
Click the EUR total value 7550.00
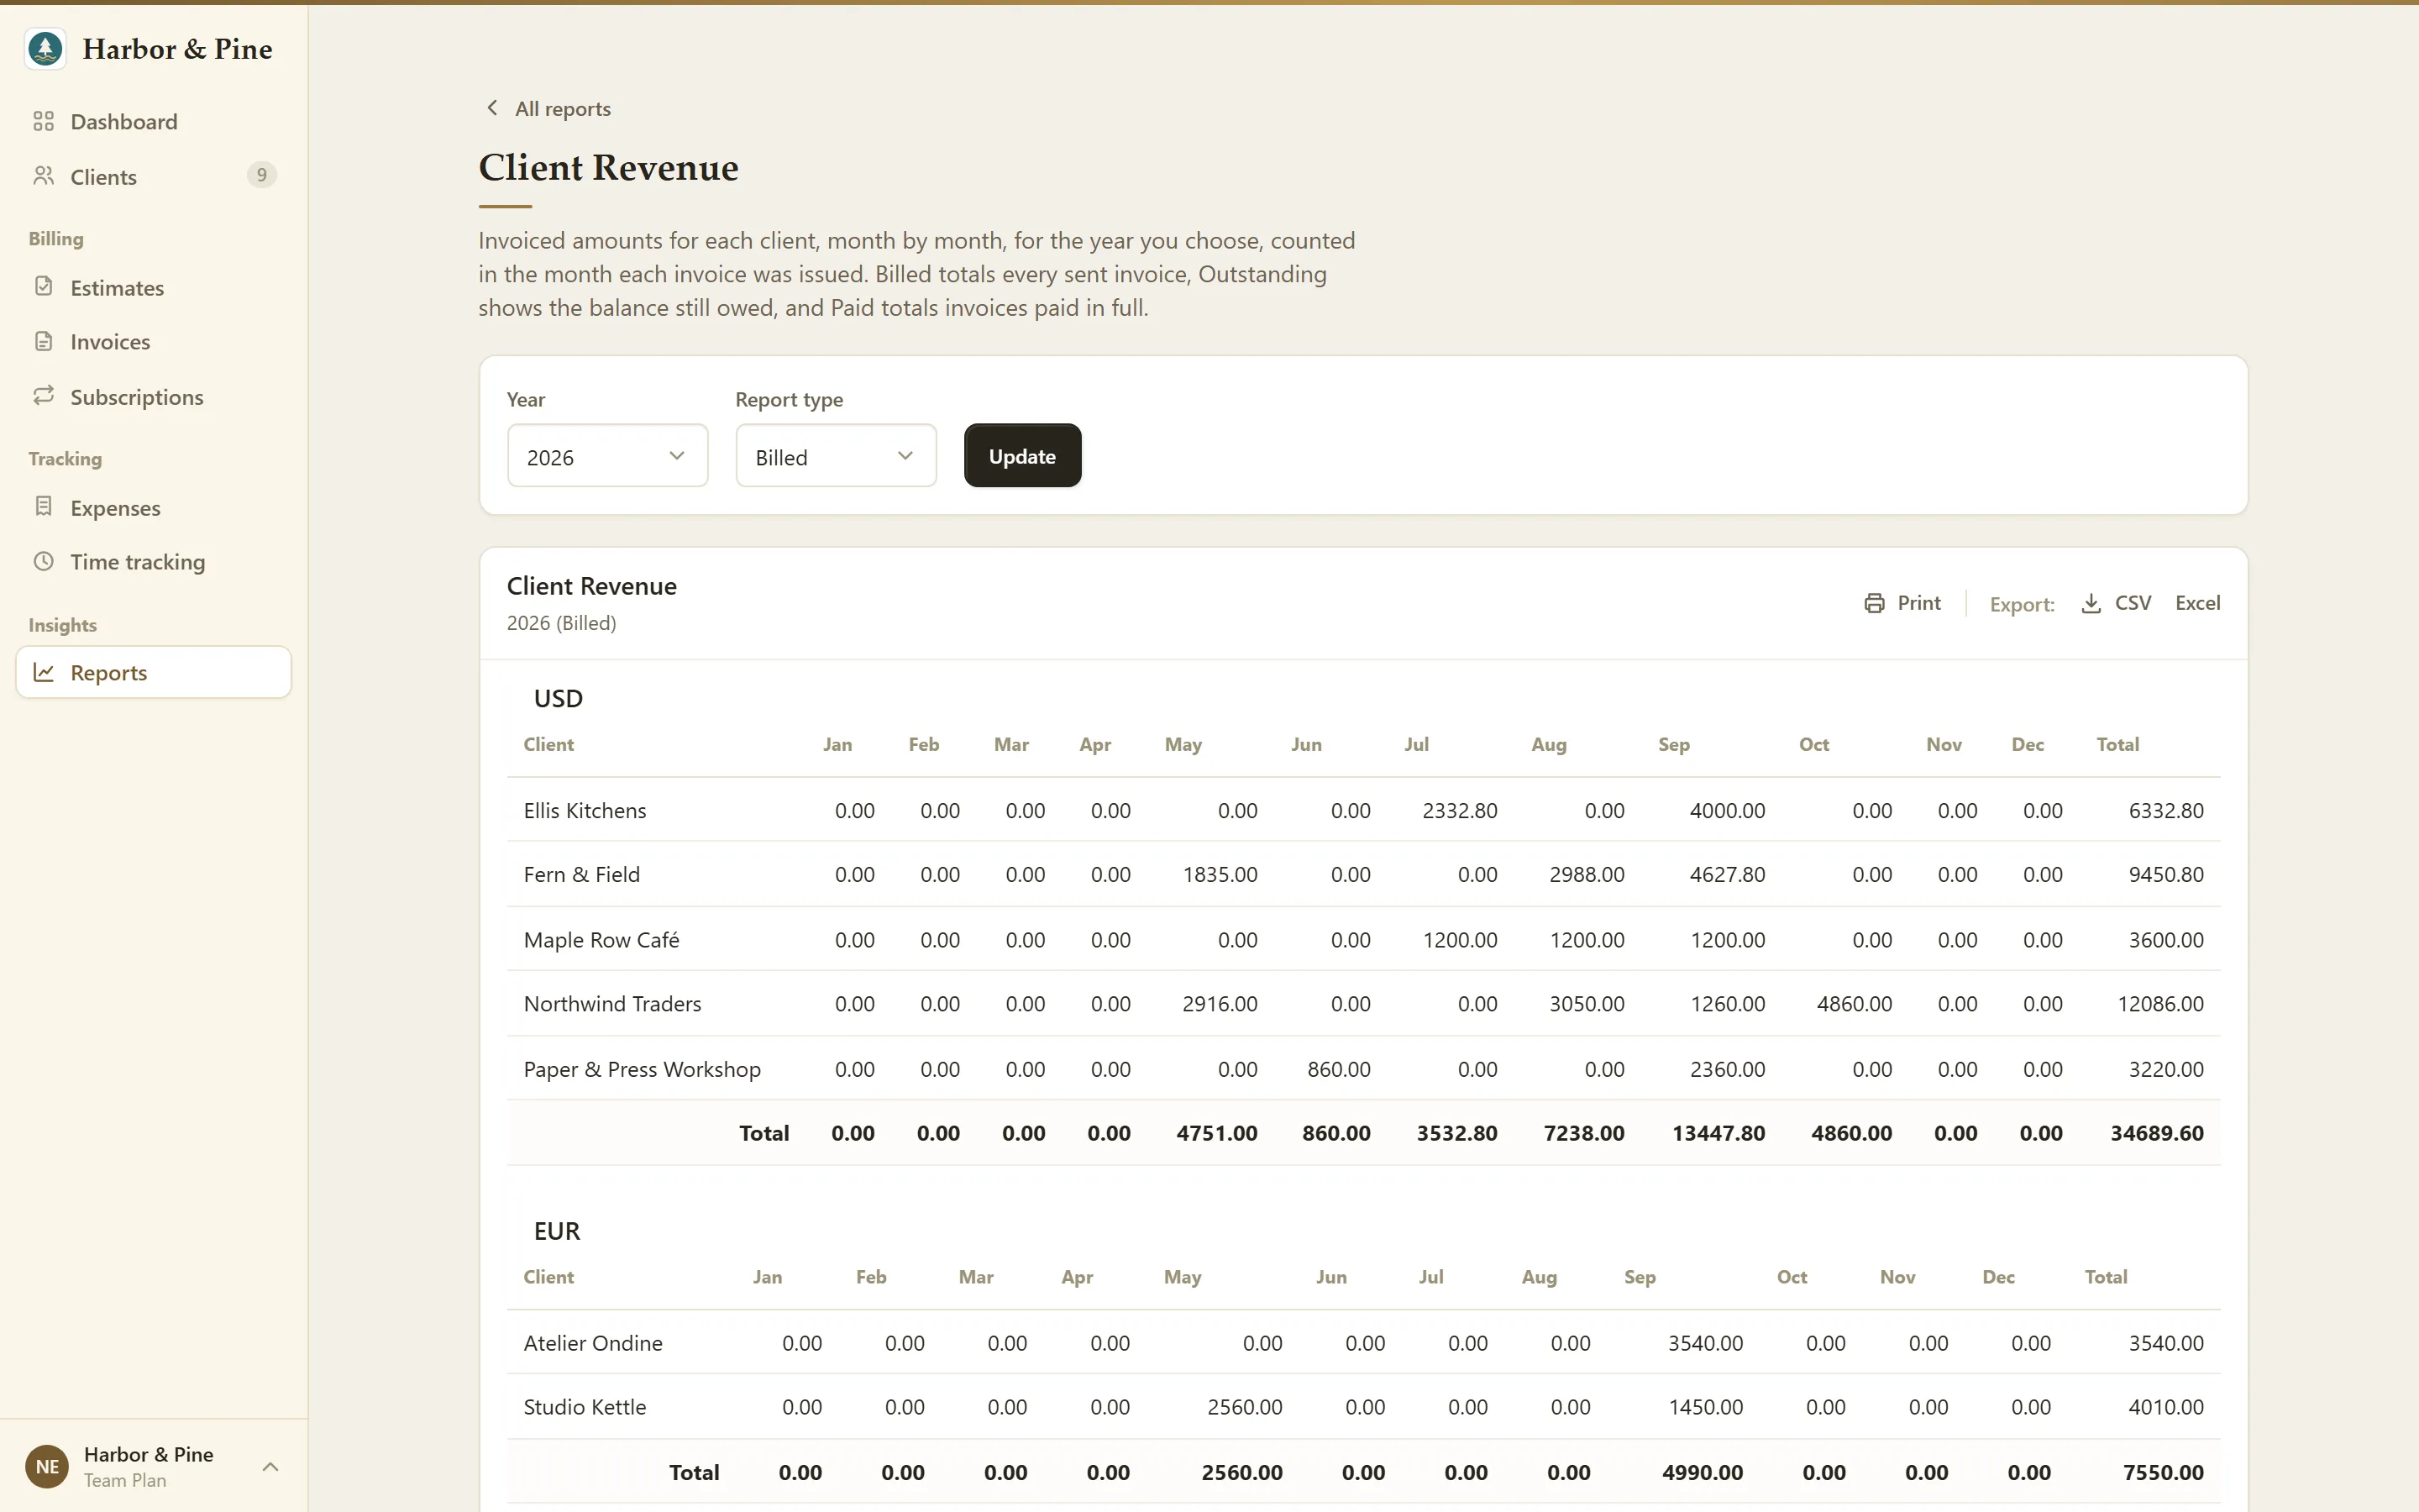(x=2163, y=1472)
